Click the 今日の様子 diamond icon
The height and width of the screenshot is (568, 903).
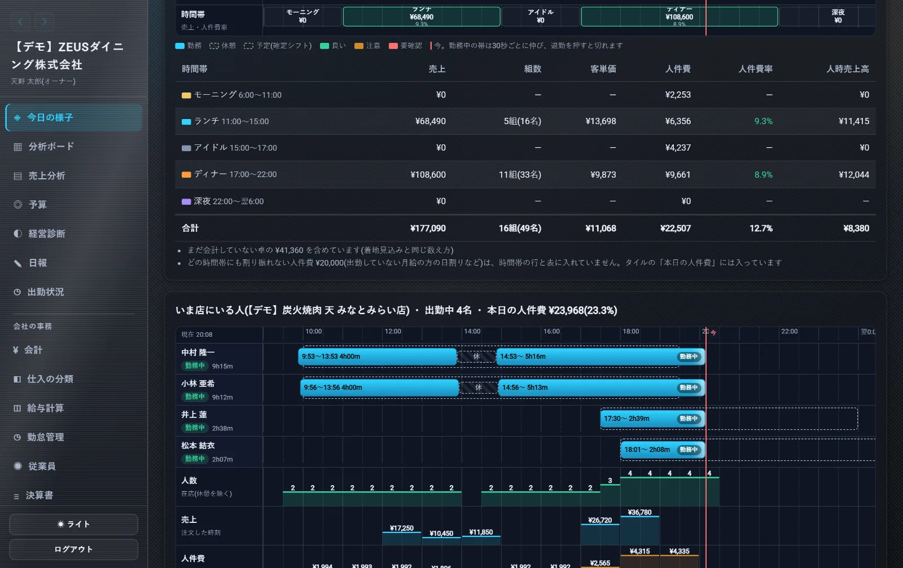pyautogui.click(x=17, y=117)
